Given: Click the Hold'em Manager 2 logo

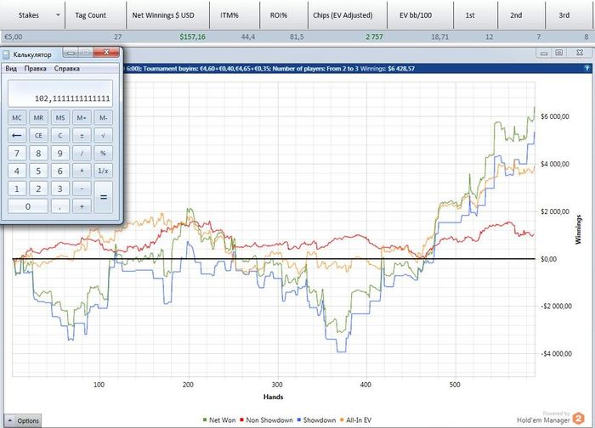Looking at the screenshot, I should (578, 419).
